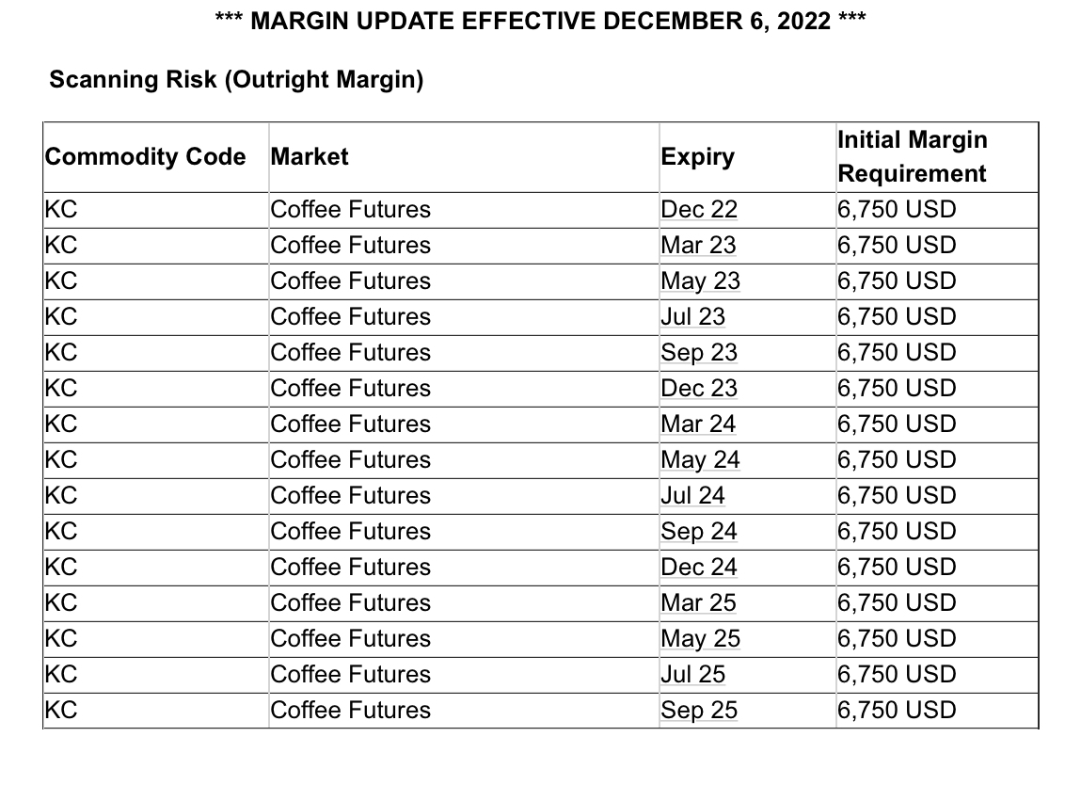This screenshot has width=1065, height=785.
Task: Select the Mar 24 expiry link
Action: (698, 424)
